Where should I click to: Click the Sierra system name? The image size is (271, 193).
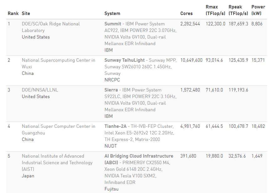[111, 90]
